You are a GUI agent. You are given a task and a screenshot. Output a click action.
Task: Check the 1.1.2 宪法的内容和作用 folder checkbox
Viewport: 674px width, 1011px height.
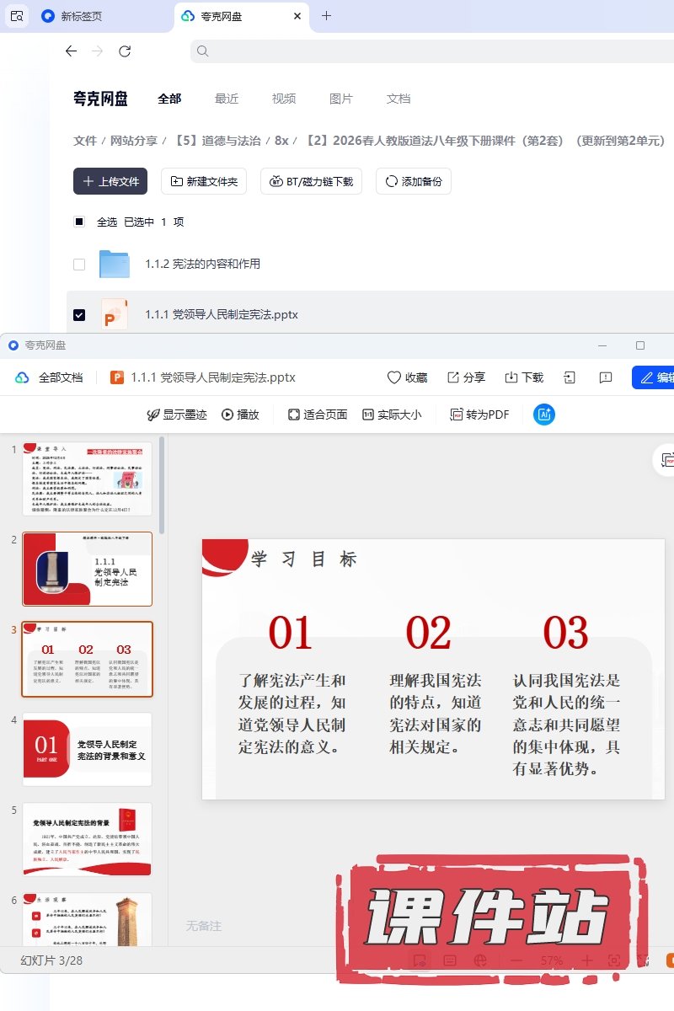tap(79, 265)
